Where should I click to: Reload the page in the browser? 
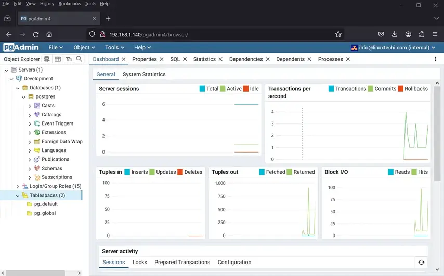(x=36, y=34)
